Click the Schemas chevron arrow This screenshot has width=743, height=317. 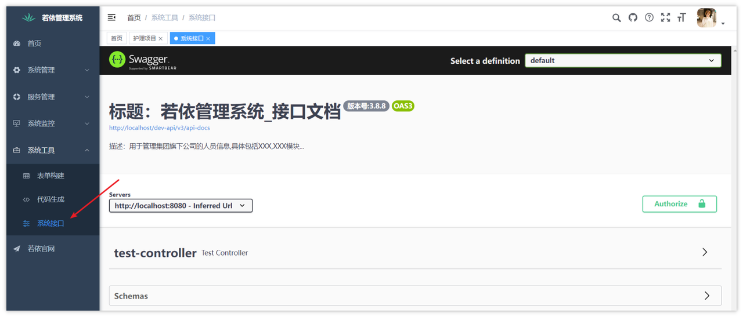pyautogui.click(x=706, y=296)
